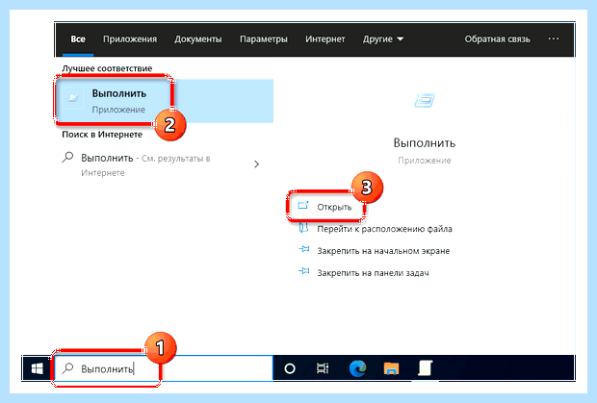Click Закрепить на панели задач

pos(374,273)
